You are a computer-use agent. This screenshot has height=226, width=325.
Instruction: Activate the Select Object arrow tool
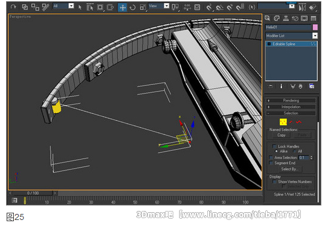[x=80, y=7]
